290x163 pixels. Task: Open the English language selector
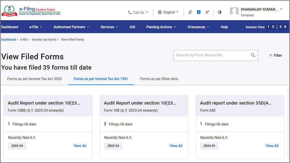click(x=168, y=12)
